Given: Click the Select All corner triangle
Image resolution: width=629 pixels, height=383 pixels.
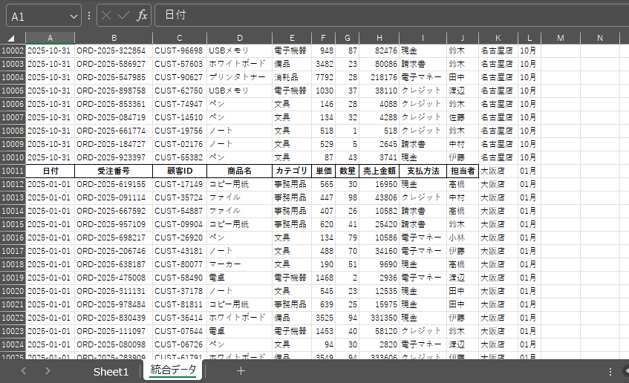Looking at the screenshot, I should [x=12, y=38].
